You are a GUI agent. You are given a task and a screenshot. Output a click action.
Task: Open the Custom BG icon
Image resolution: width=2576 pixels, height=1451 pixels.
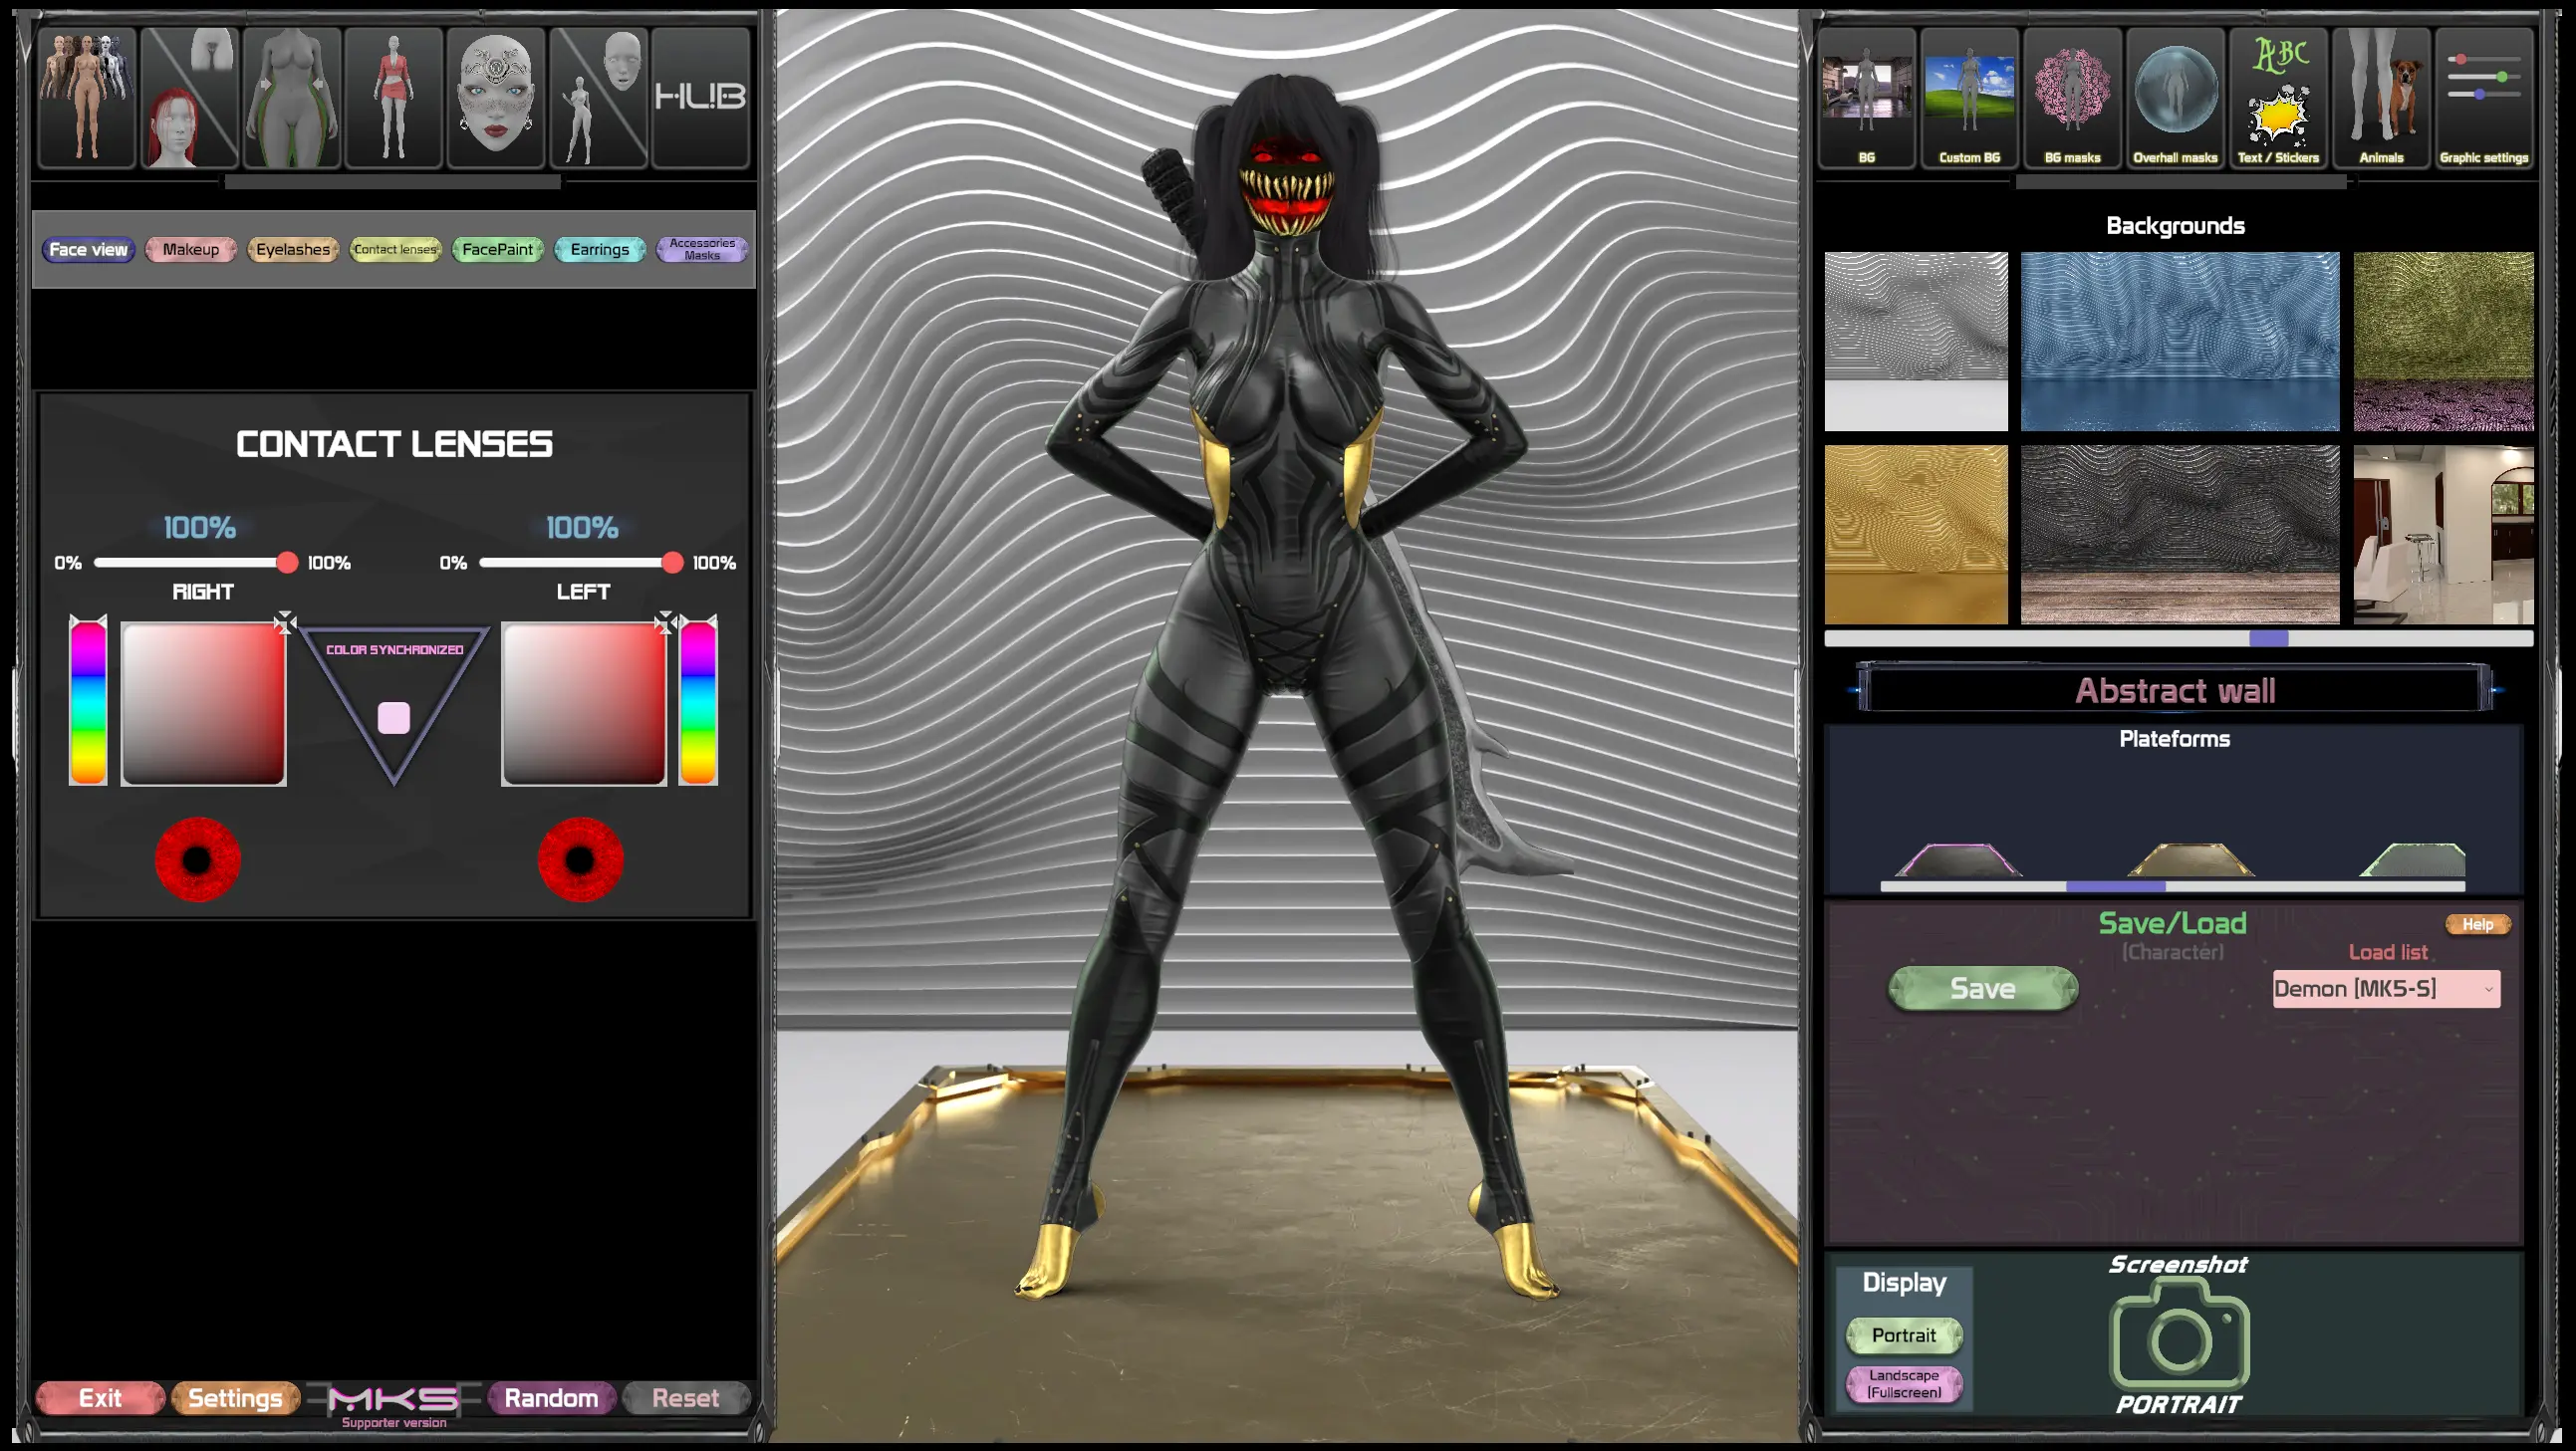pyautogui.click(x=1969, y=97)
